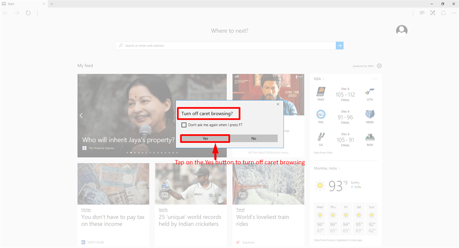
Task: Click the currency notes article thumbnail
Action: pos(113,184)
